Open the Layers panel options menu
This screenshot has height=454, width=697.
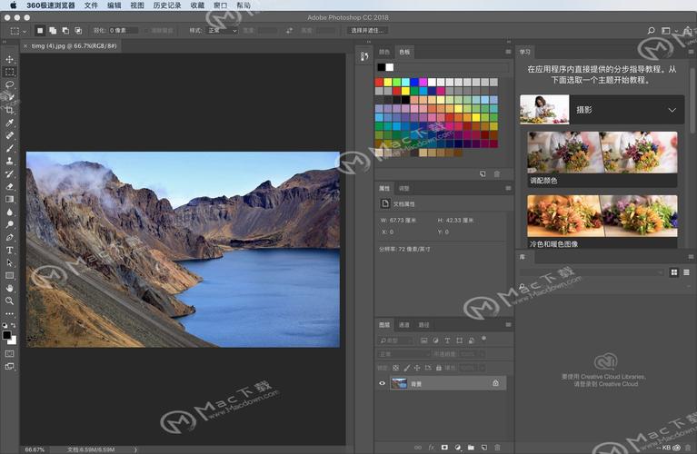(507, 324)
